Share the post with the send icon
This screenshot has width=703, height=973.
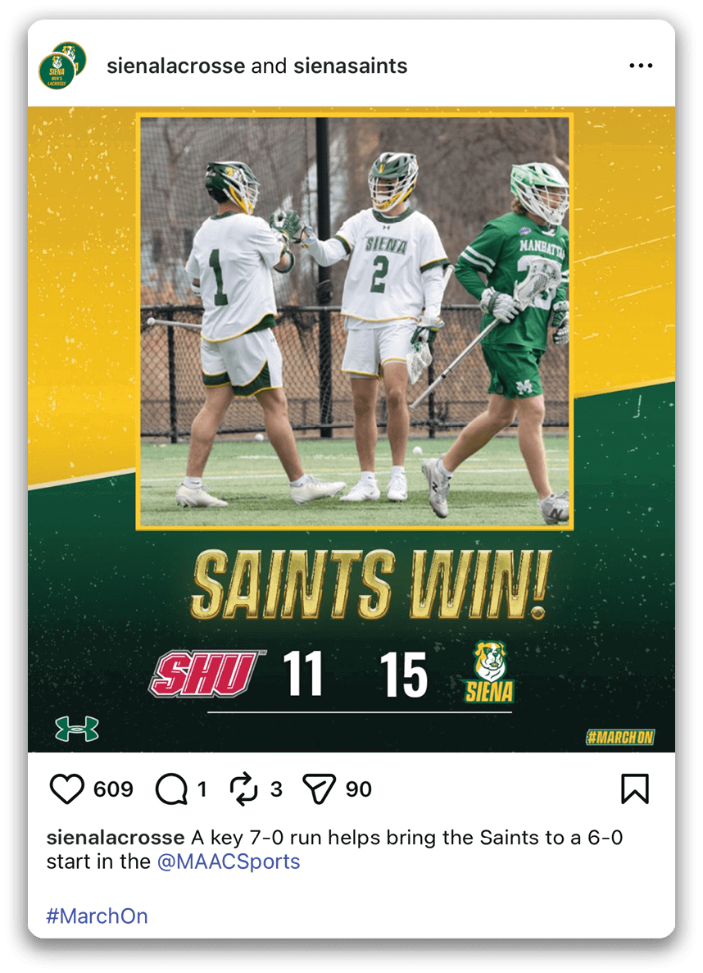[319, 789]
